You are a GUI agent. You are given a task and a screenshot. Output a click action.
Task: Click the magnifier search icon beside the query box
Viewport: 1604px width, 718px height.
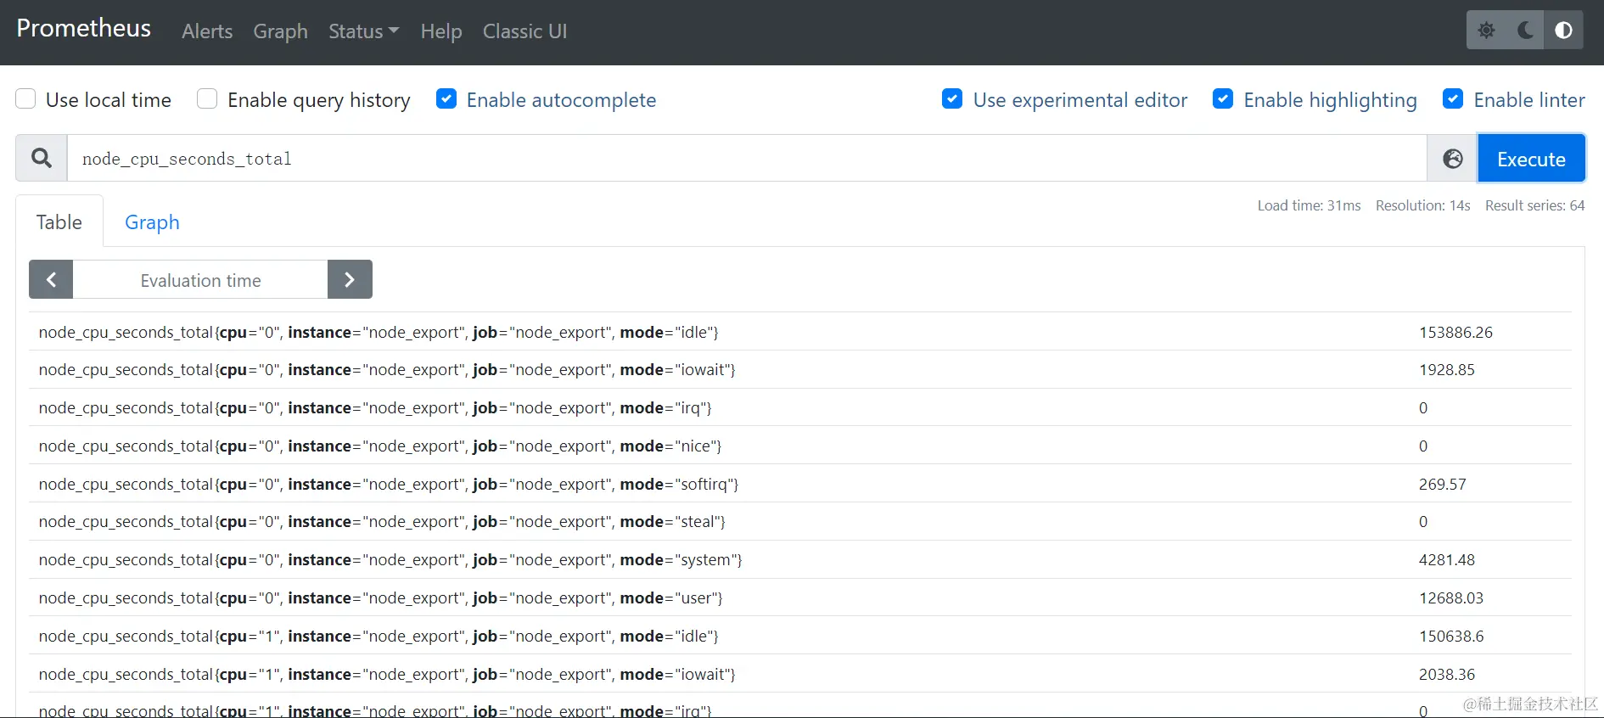(42, 158)
